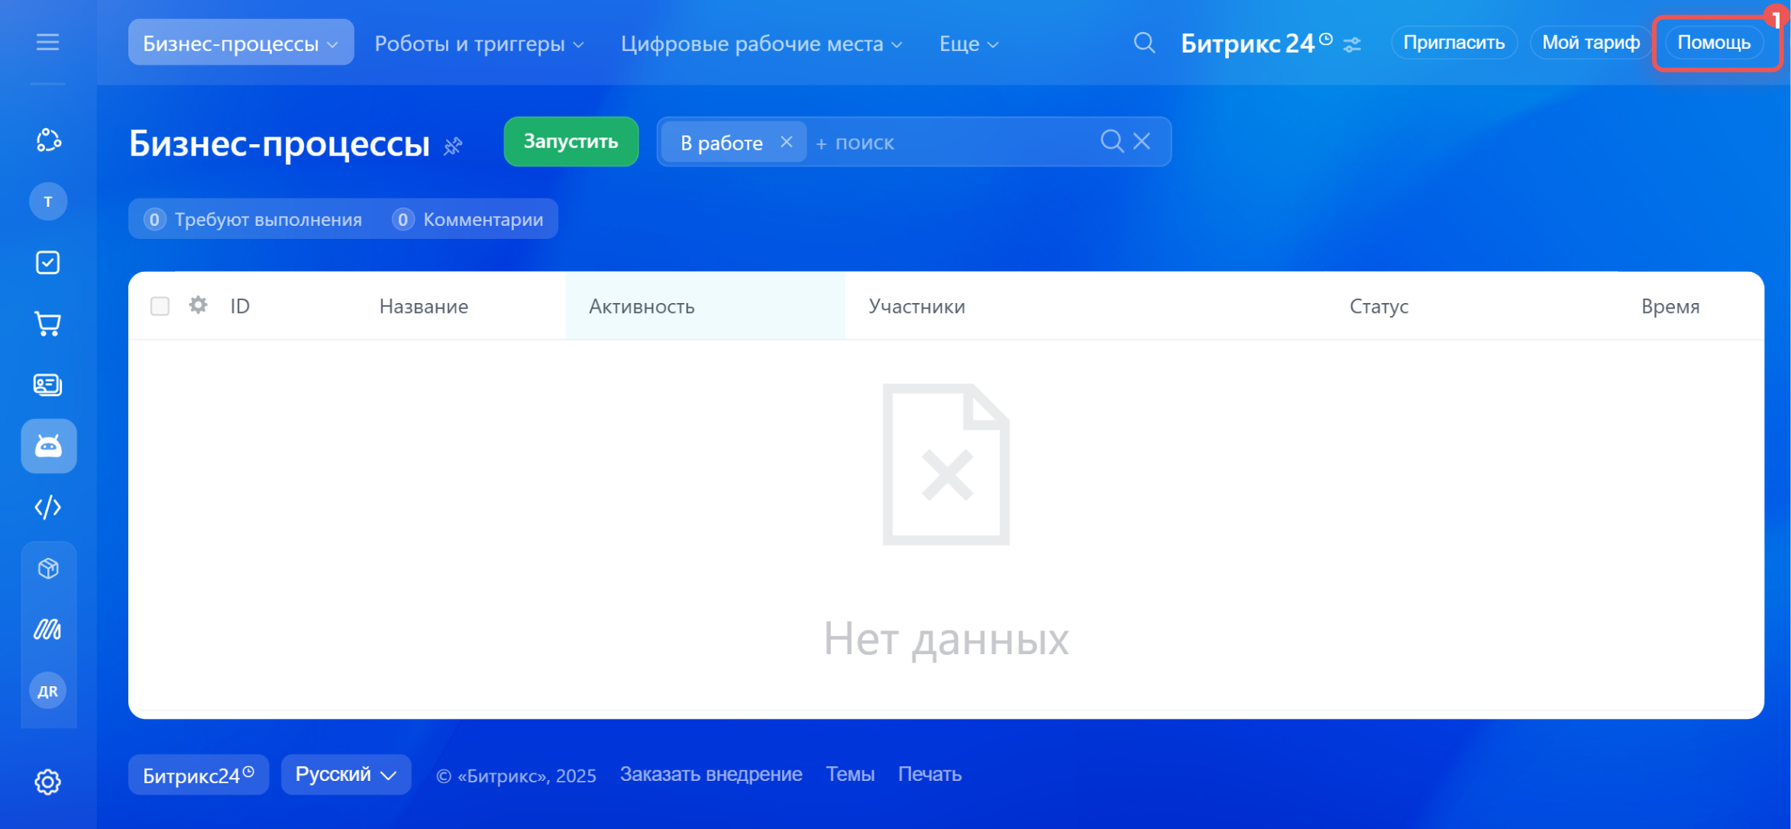Open the hamburger menu in top left corner
The image size is (1791, 829).
(x=48, y=42)
